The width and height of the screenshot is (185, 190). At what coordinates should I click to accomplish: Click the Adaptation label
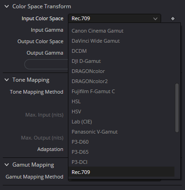(x=50, y=149)
